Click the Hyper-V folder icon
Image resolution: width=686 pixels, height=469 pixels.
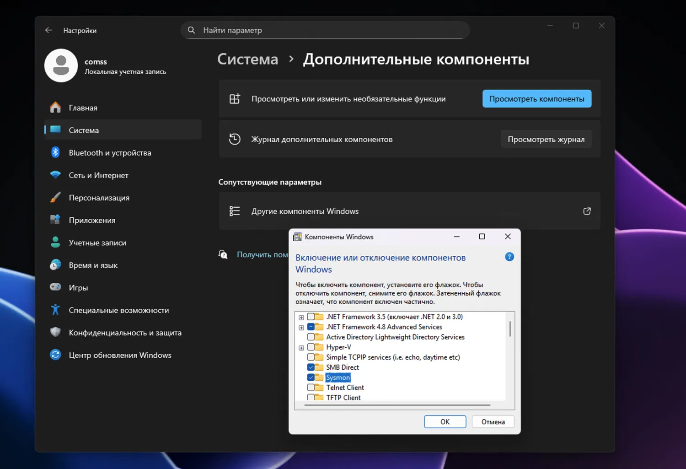click(x=319, y=347)
